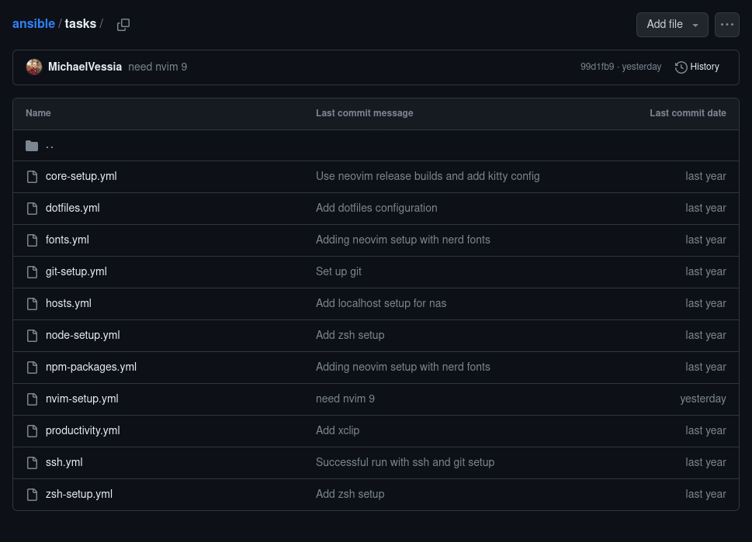Open the MichaelVessia author profile link

(85, 67)
